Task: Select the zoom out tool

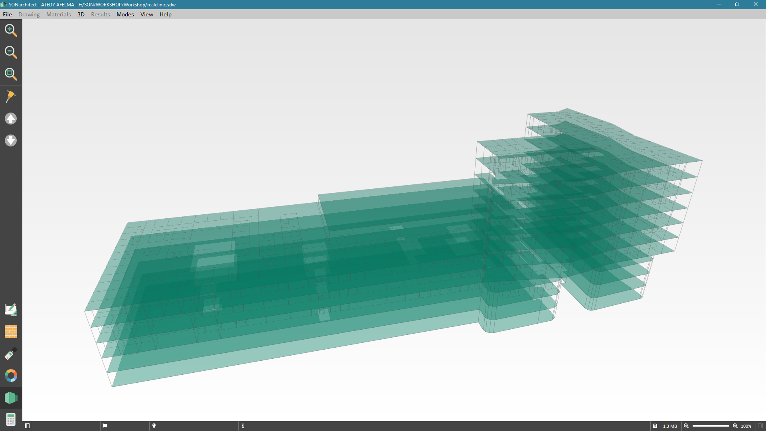Action: 11,52
